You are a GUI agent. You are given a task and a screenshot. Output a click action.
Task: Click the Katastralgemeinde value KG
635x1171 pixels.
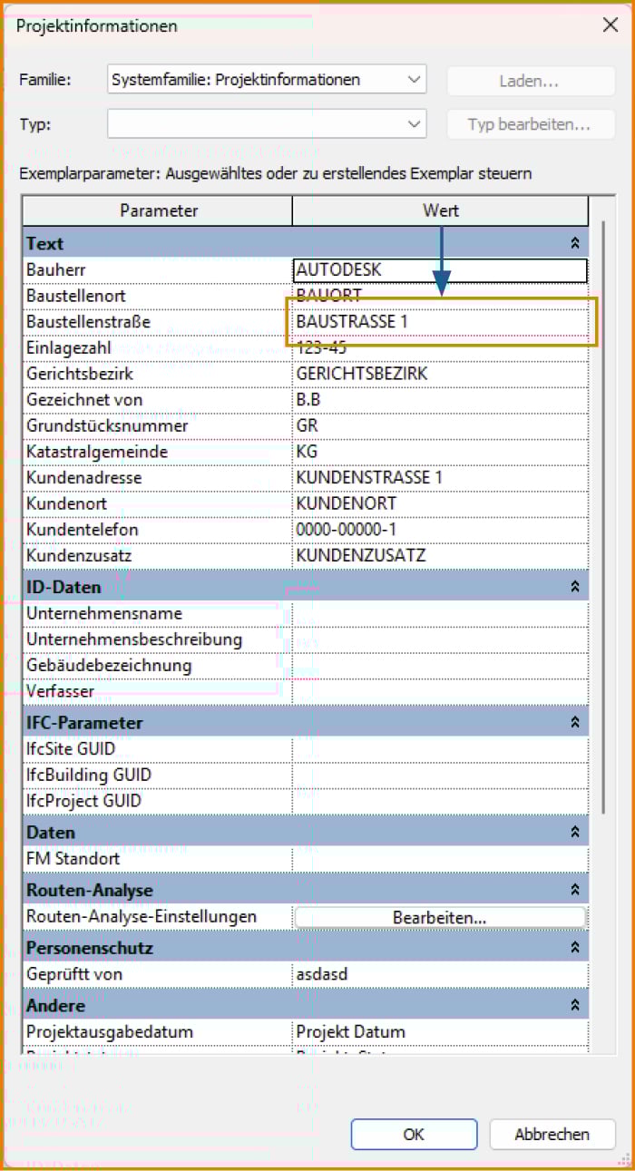(440, 451)
